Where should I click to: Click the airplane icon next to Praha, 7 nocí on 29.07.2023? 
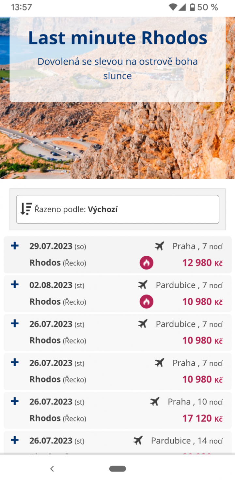click(159, 246)
